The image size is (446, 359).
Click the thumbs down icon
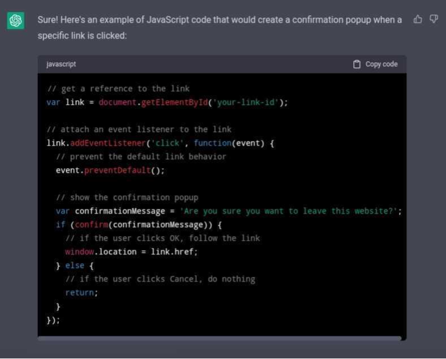coord(434,19)
